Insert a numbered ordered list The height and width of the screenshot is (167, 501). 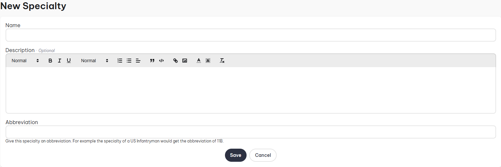[120, 61]
